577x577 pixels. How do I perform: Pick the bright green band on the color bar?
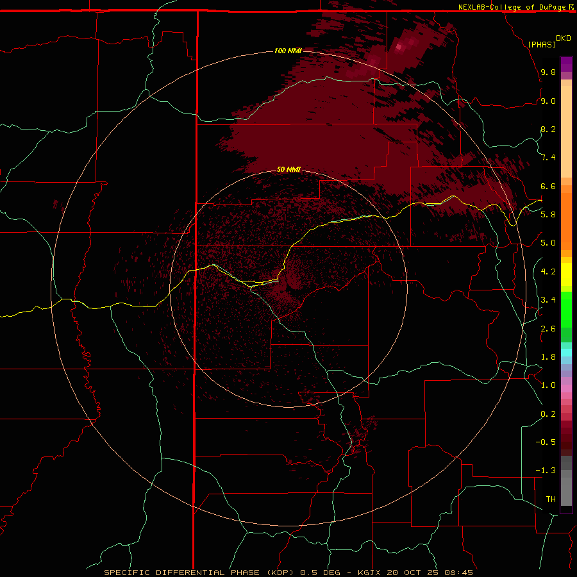click(566, 310)
